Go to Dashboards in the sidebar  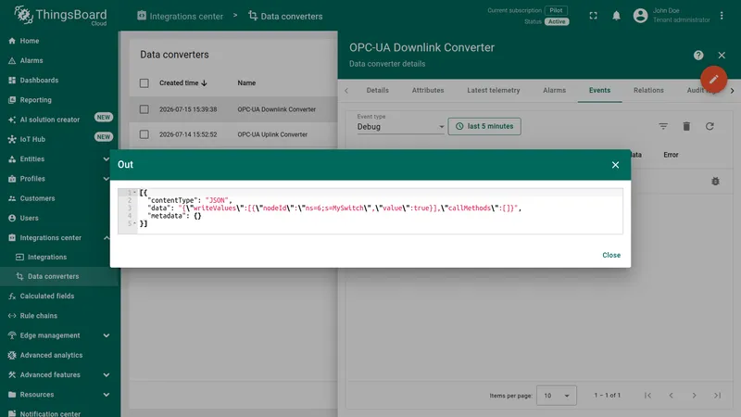click(x=39, y=81)
